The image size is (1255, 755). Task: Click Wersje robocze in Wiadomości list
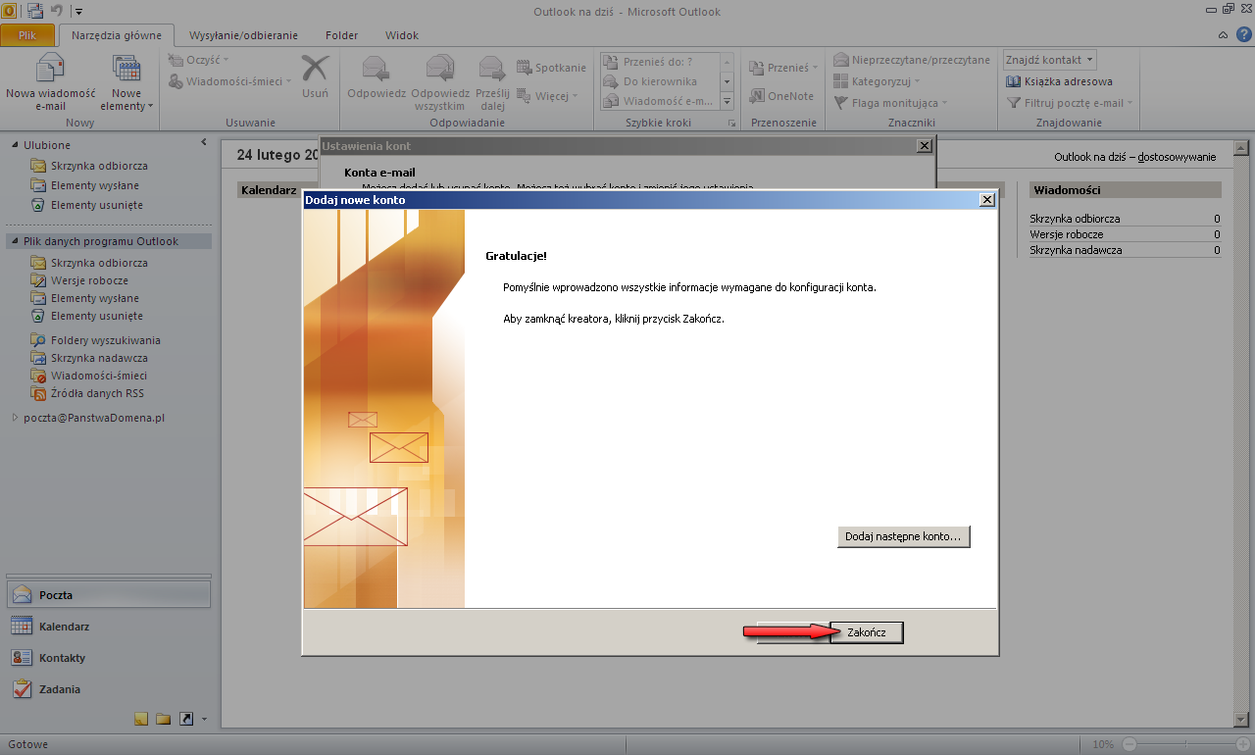click(1066, 234)
